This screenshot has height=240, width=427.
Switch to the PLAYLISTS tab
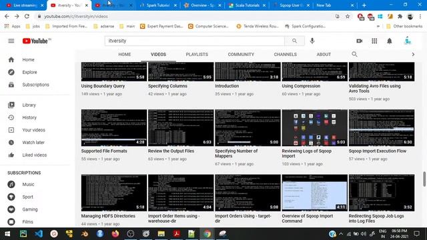pyautogui.click(x=197, y=55)
